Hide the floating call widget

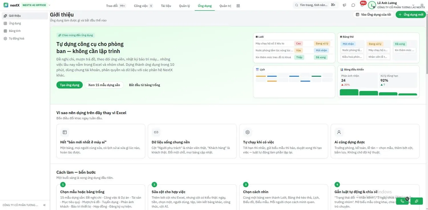click(407, 199)
